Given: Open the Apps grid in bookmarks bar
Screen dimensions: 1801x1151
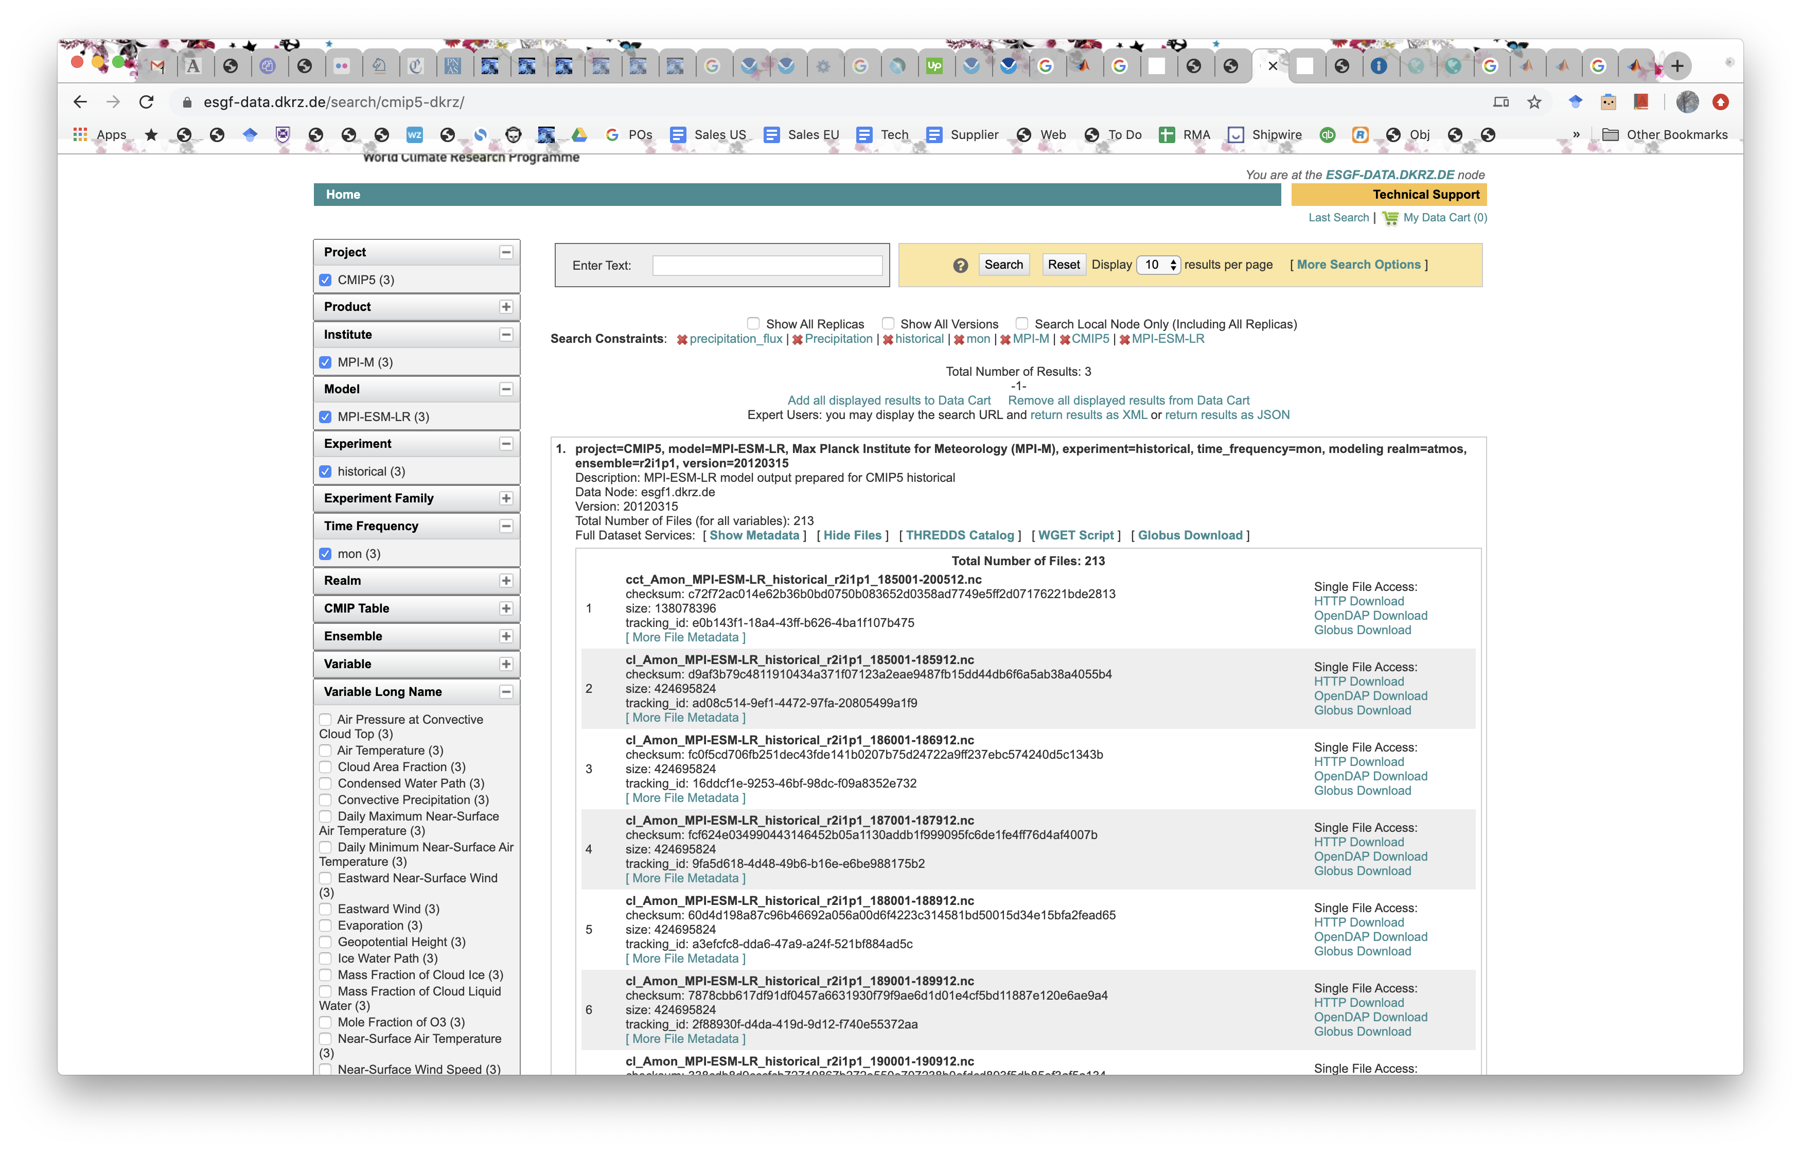Looking at the screenshot, I should (x=80, y=135).
